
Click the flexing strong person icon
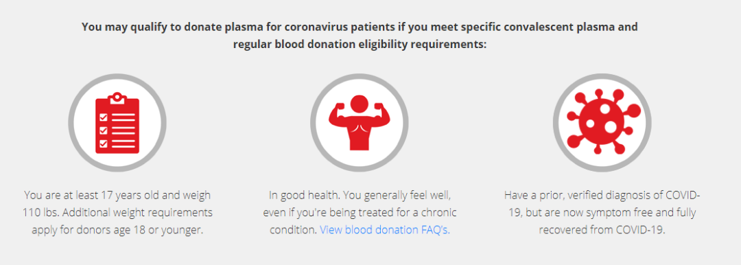tap(359, 123)
